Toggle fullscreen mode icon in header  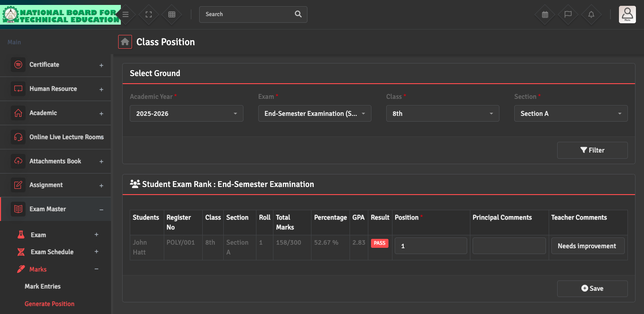[149, 14]
